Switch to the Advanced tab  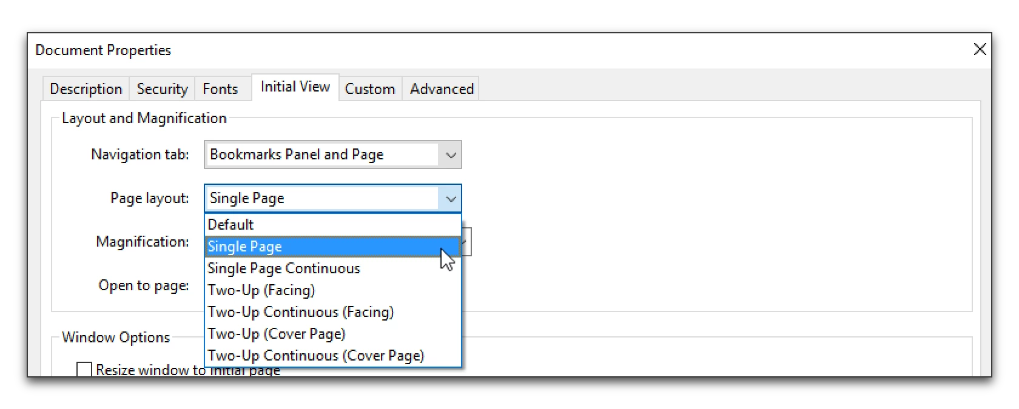(442, 89)
